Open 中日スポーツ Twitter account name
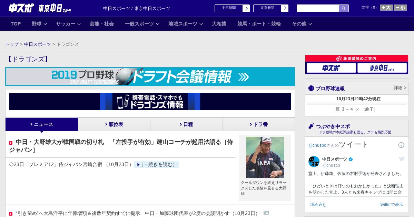 tap(335, 159)
